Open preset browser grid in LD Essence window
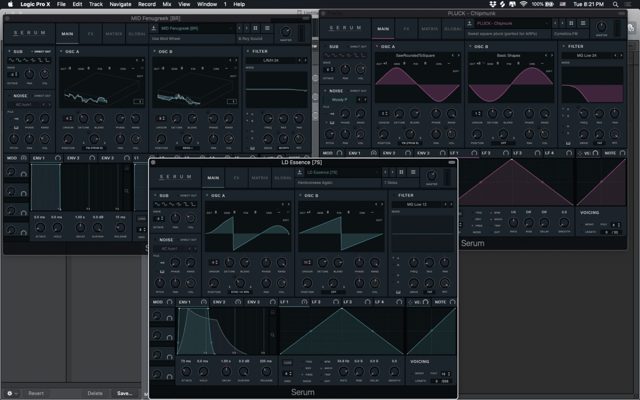 (x=401, y=172)
